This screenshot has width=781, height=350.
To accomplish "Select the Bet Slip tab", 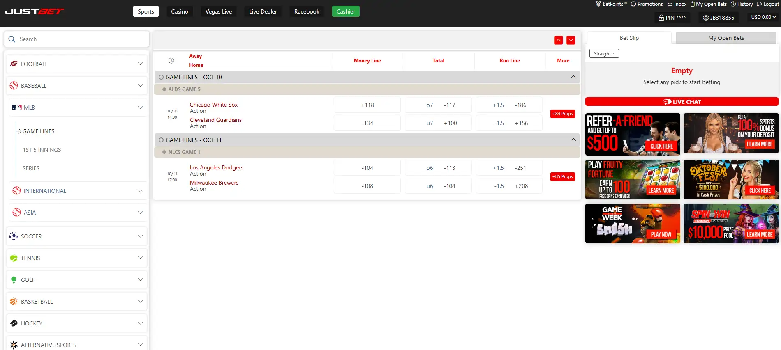I will 629,38.
